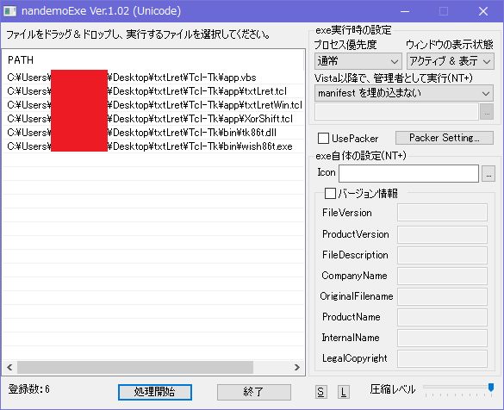This screenshot has height=410, width=504.
Task: Expand the ウィンドウの表示状態 dropdown
Action: tap(450, 61)
